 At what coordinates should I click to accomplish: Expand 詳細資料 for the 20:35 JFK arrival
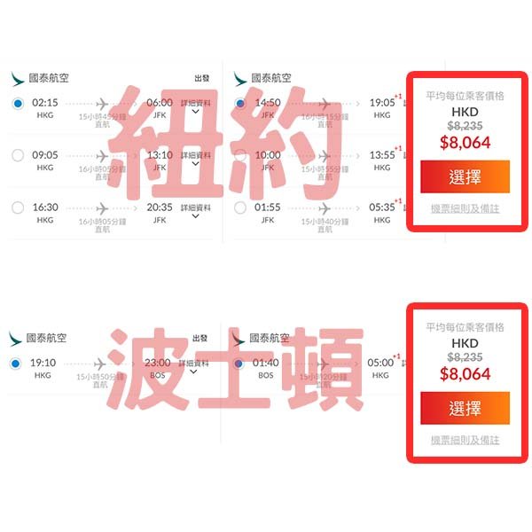coord(195,211)
